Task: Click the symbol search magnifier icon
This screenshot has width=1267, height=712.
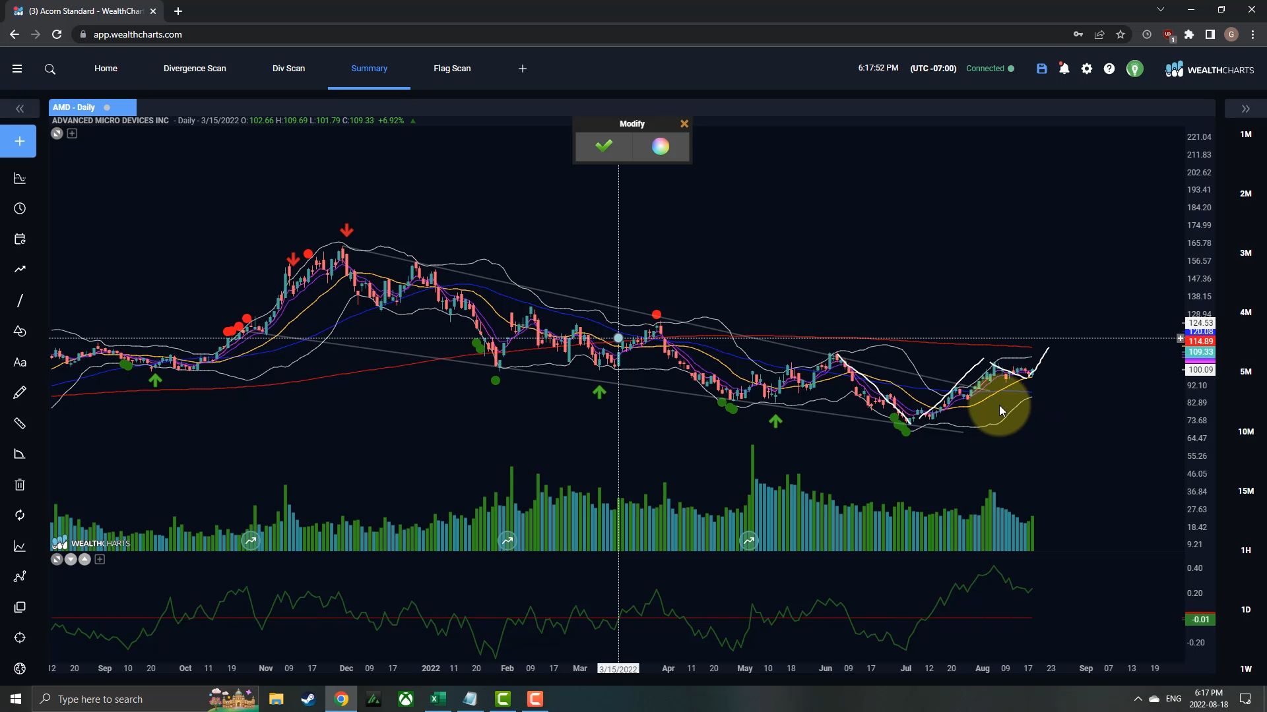Action: click(50, 69)
